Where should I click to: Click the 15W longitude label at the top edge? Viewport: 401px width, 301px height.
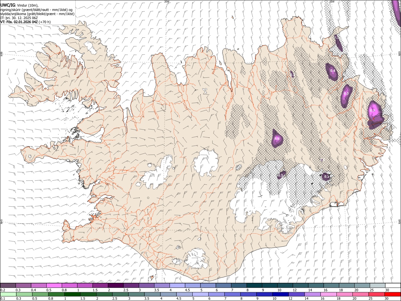coord(332,2)
